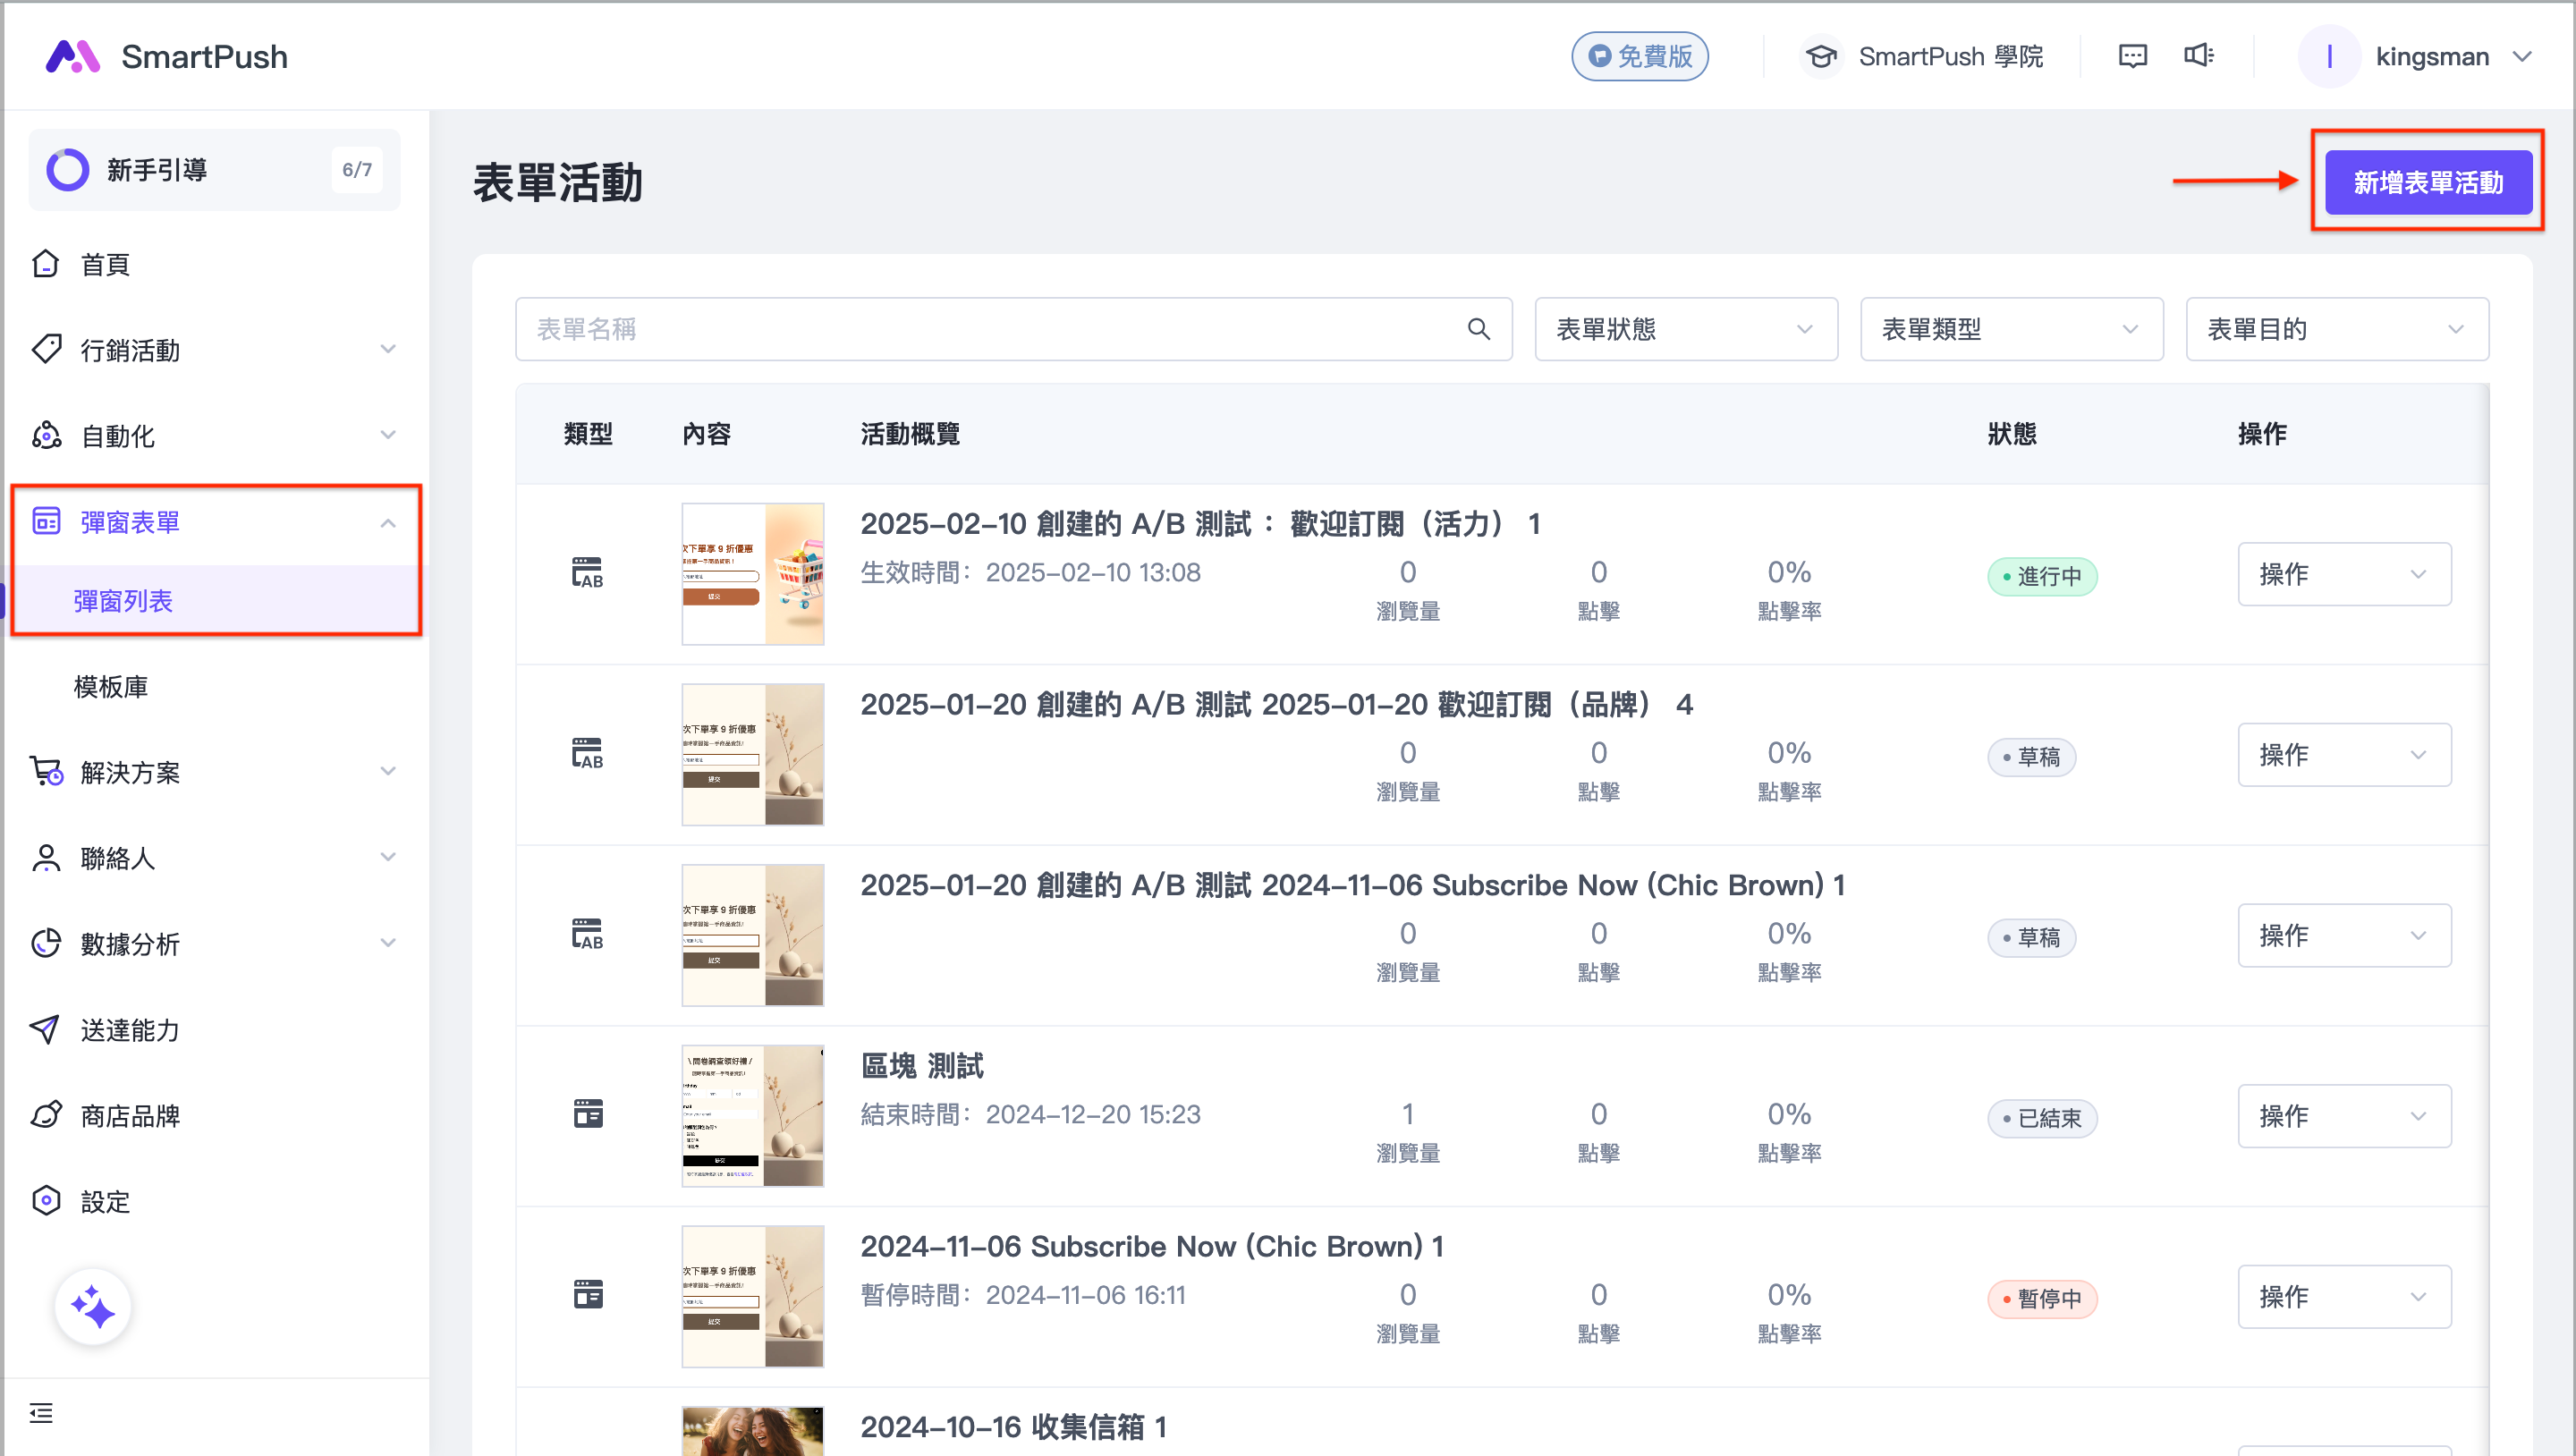The image size is (2576, 1456).
Task: Click the thumbnail of 歡迎訂閱（活力）form
Action: point(752,574)
